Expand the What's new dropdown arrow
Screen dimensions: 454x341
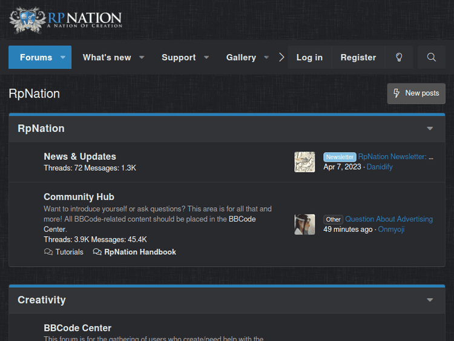click(x=142, y=58)
